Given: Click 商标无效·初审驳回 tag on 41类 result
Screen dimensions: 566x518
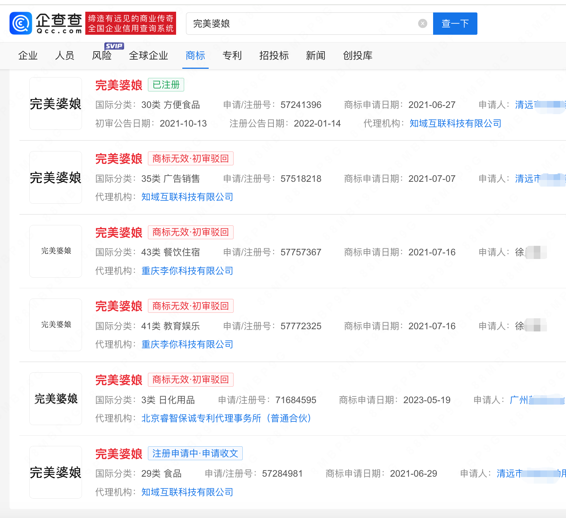Looking at the screenshot, I should coord(191,306).
